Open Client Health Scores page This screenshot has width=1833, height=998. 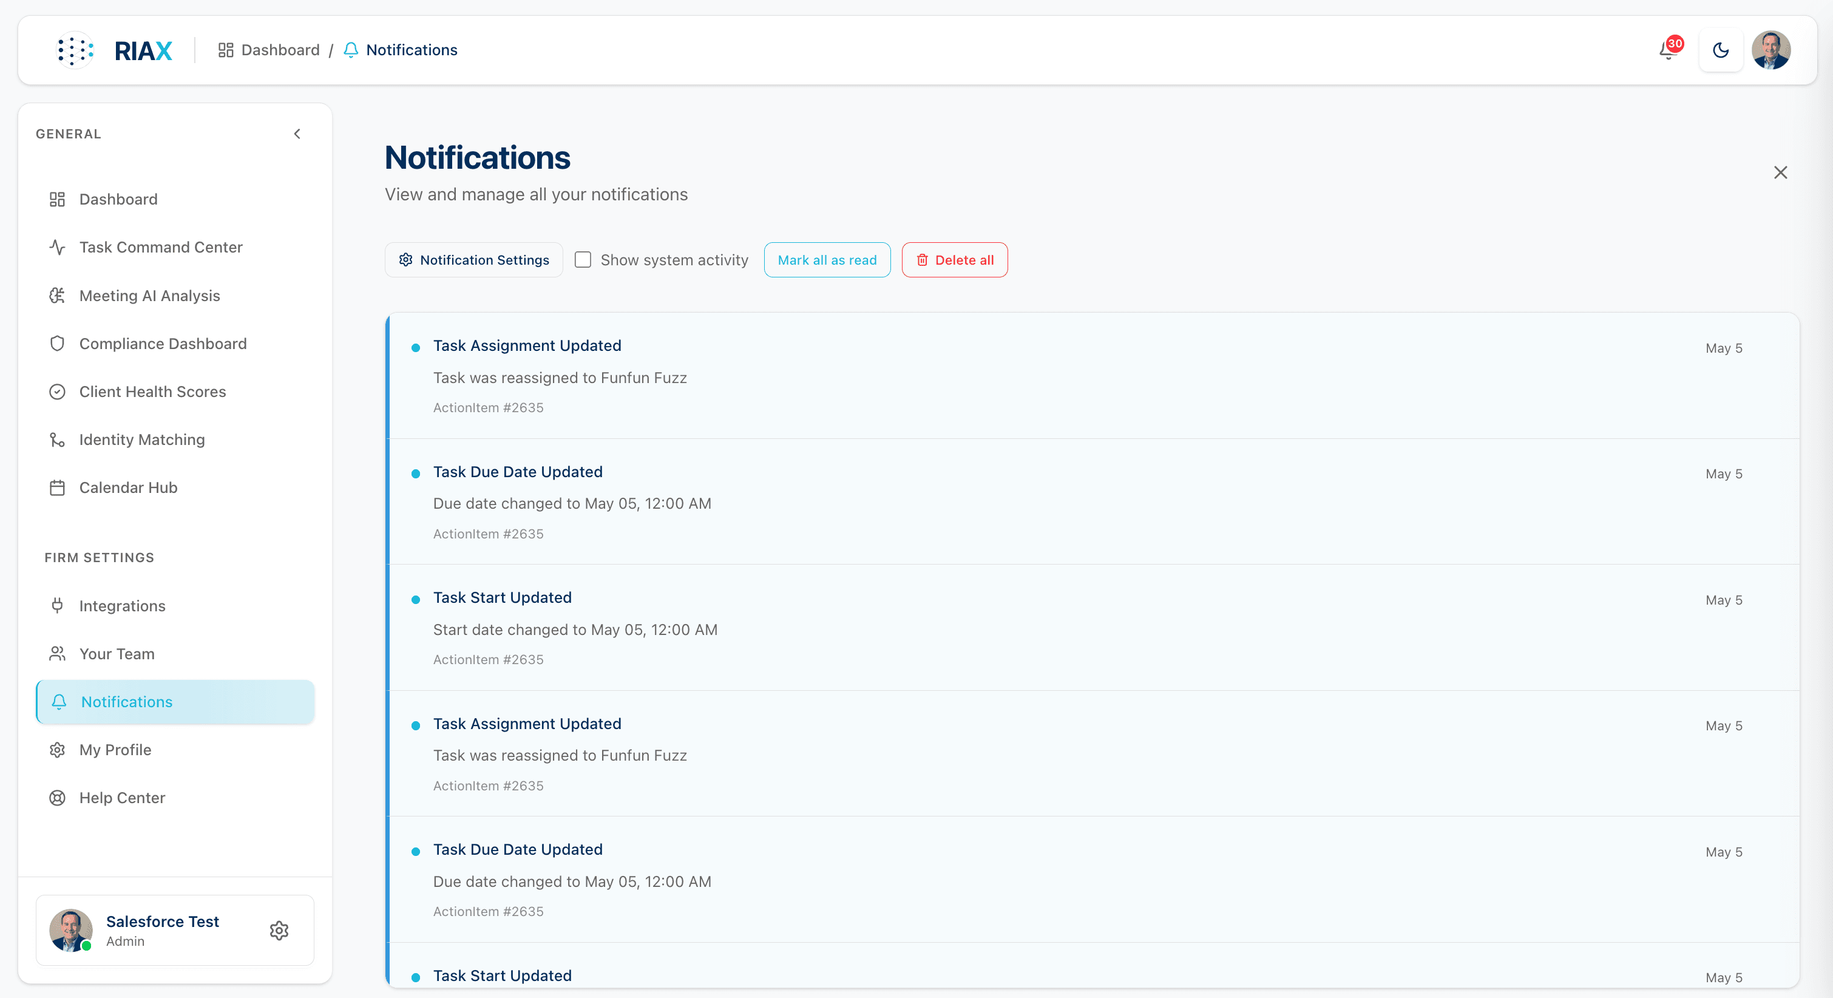[x=175, y=392]
